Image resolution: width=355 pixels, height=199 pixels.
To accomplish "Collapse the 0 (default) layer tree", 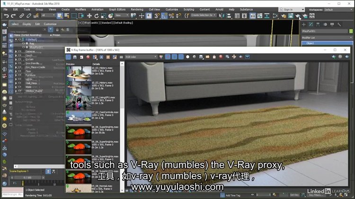I will click(16, 39).
